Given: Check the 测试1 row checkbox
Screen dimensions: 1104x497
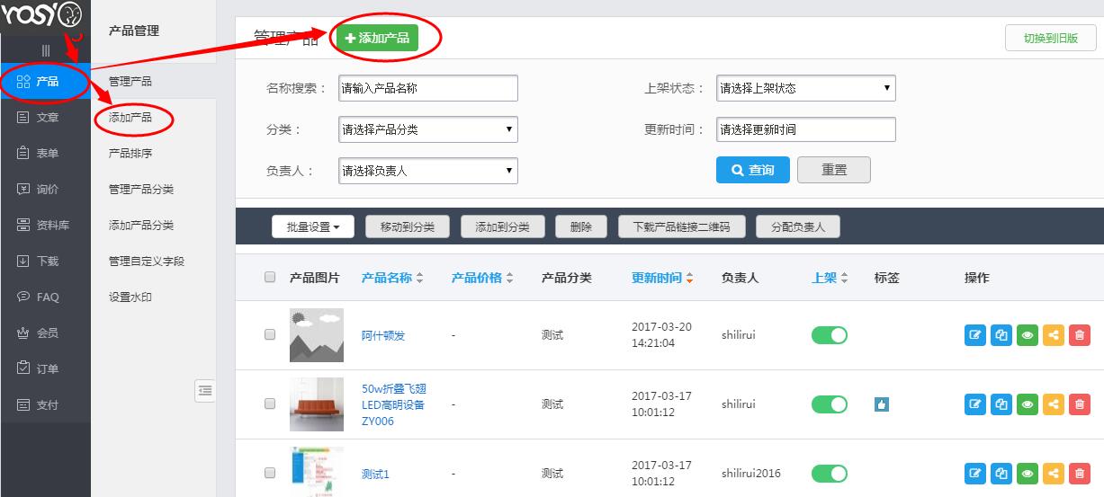Looking at the screenshot, I should point(270,473).
